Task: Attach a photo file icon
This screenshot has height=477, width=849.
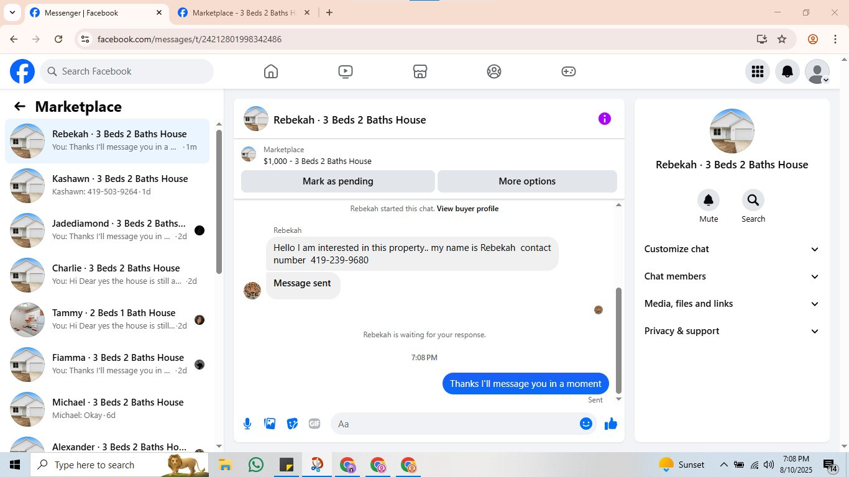Action: pyautogui.click(x=270, y=424)
